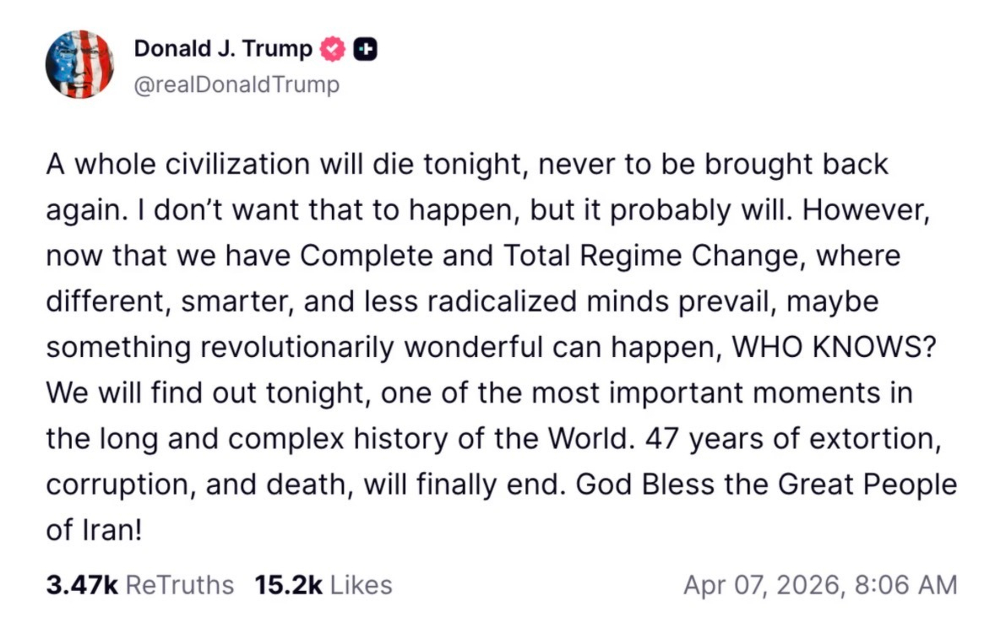The width and height of the screenshot is (984, 639).
Task: Click the 3.47k ReTruths number
Action: tap(81, 585)
